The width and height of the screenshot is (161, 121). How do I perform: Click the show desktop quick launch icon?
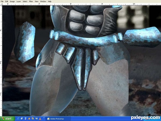(22, 119)
